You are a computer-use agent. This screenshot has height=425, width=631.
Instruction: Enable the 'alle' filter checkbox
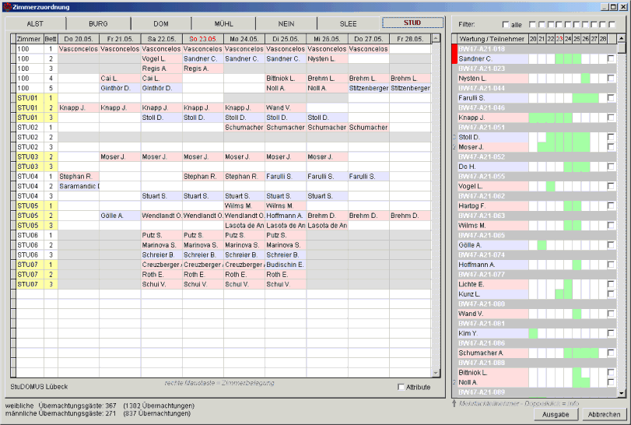pos(506,25)
